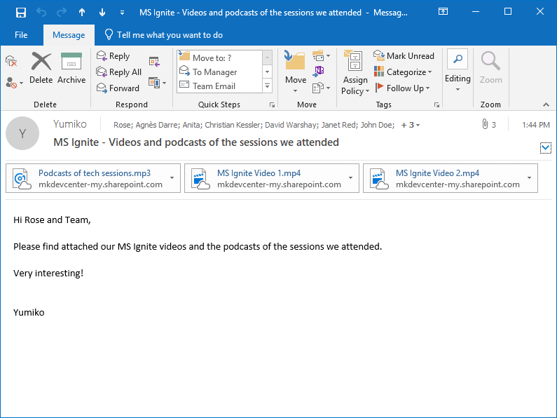Open the Tags dialog launcher

(x=437, y=104)
